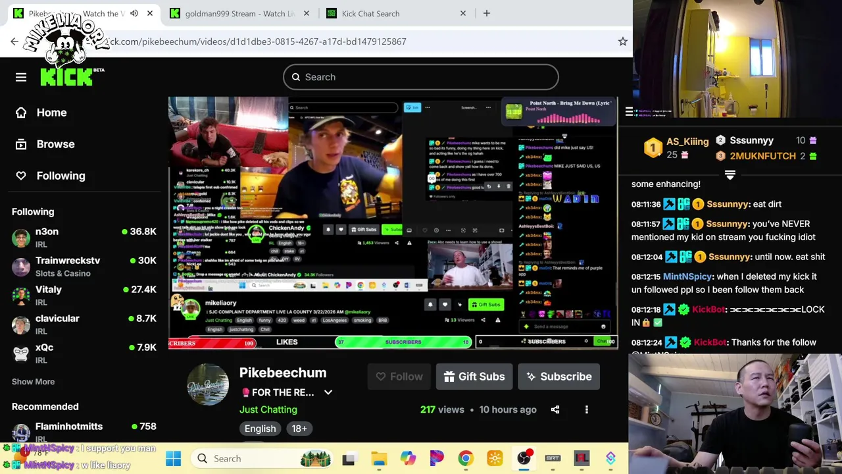This screenshot has width=842, height=474.
Task: Open the purple P app in taskbar
Action: coord(437,458)
